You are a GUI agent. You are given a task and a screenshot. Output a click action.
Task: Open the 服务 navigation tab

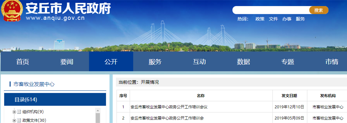tap(155, 62)
